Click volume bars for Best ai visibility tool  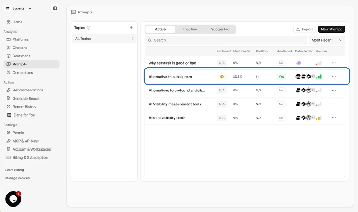click(319, 118)
